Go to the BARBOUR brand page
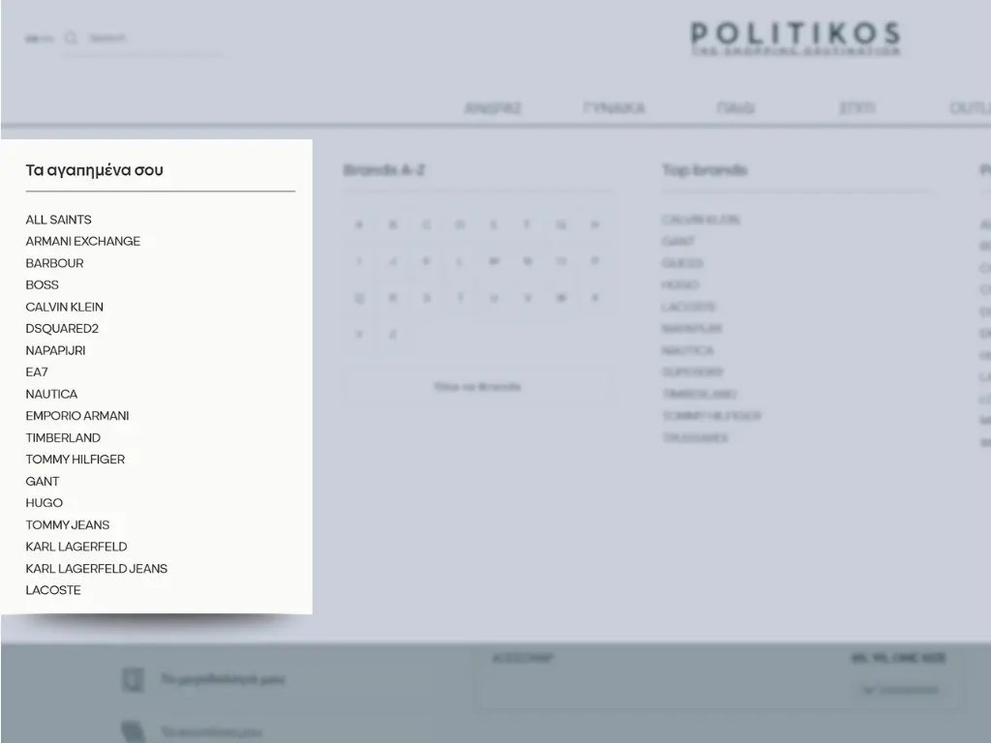The image size is (991, 743). point(54,263)
